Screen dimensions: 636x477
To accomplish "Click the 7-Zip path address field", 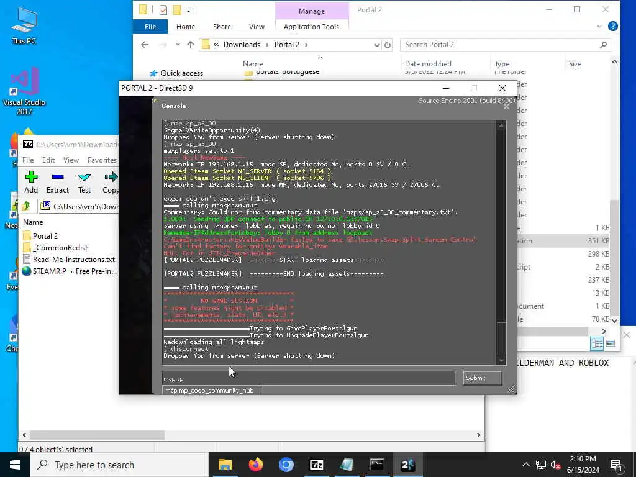I will [79, 206].
